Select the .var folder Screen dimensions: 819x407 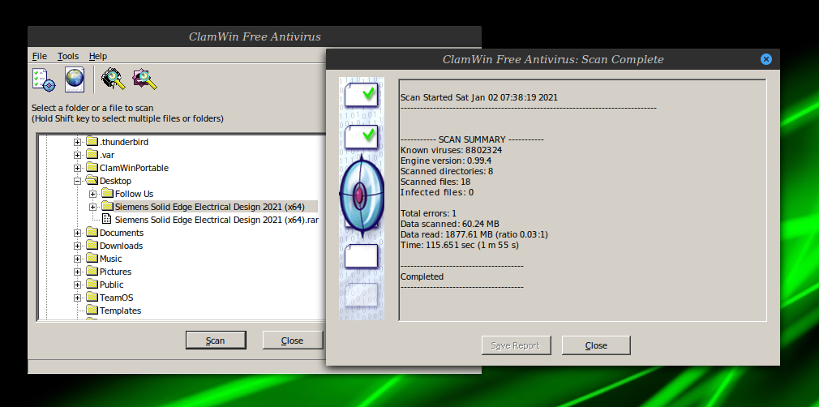(107, 155)
